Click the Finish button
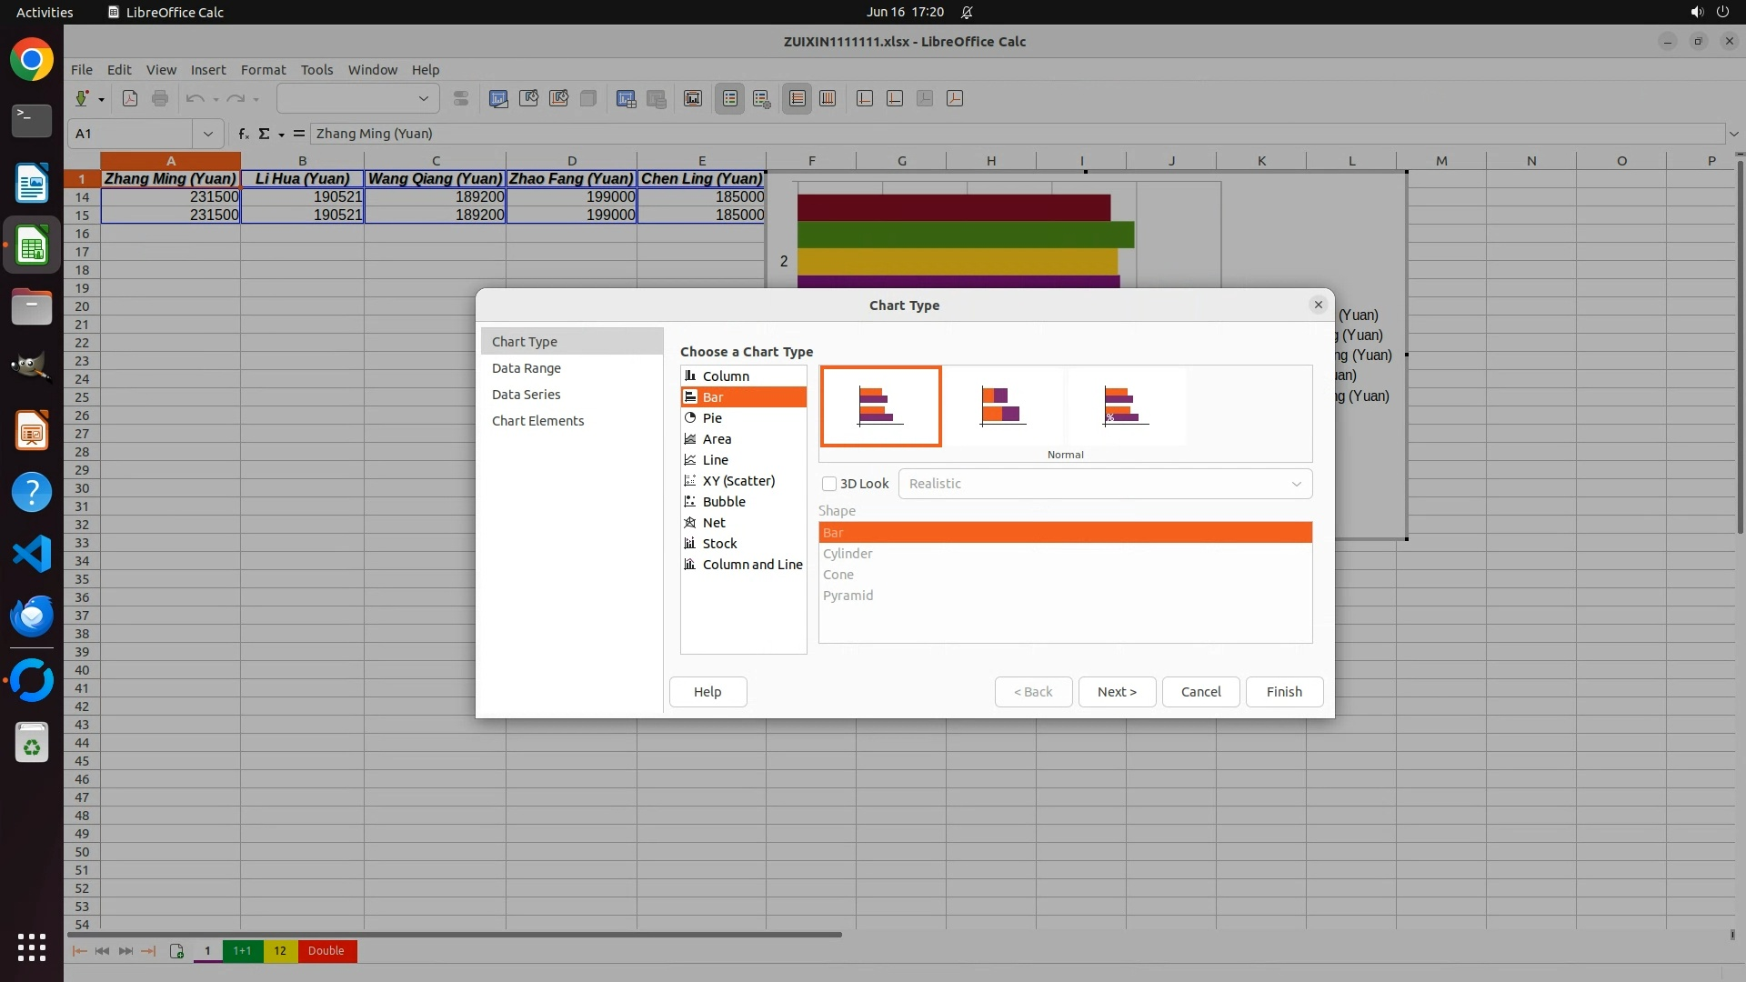Image resolution: width=1746 pixels, height=982 pixels. (x=1283, y=692)
